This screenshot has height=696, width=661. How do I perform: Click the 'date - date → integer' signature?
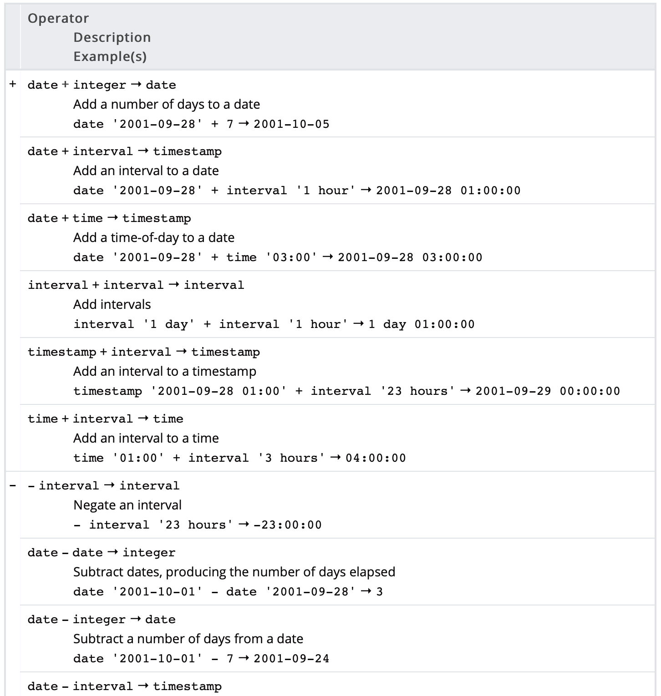point(101,553)
